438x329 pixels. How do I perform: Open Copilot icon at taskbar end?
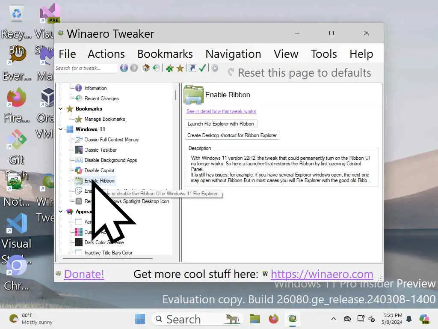click(x=425, y=319)
